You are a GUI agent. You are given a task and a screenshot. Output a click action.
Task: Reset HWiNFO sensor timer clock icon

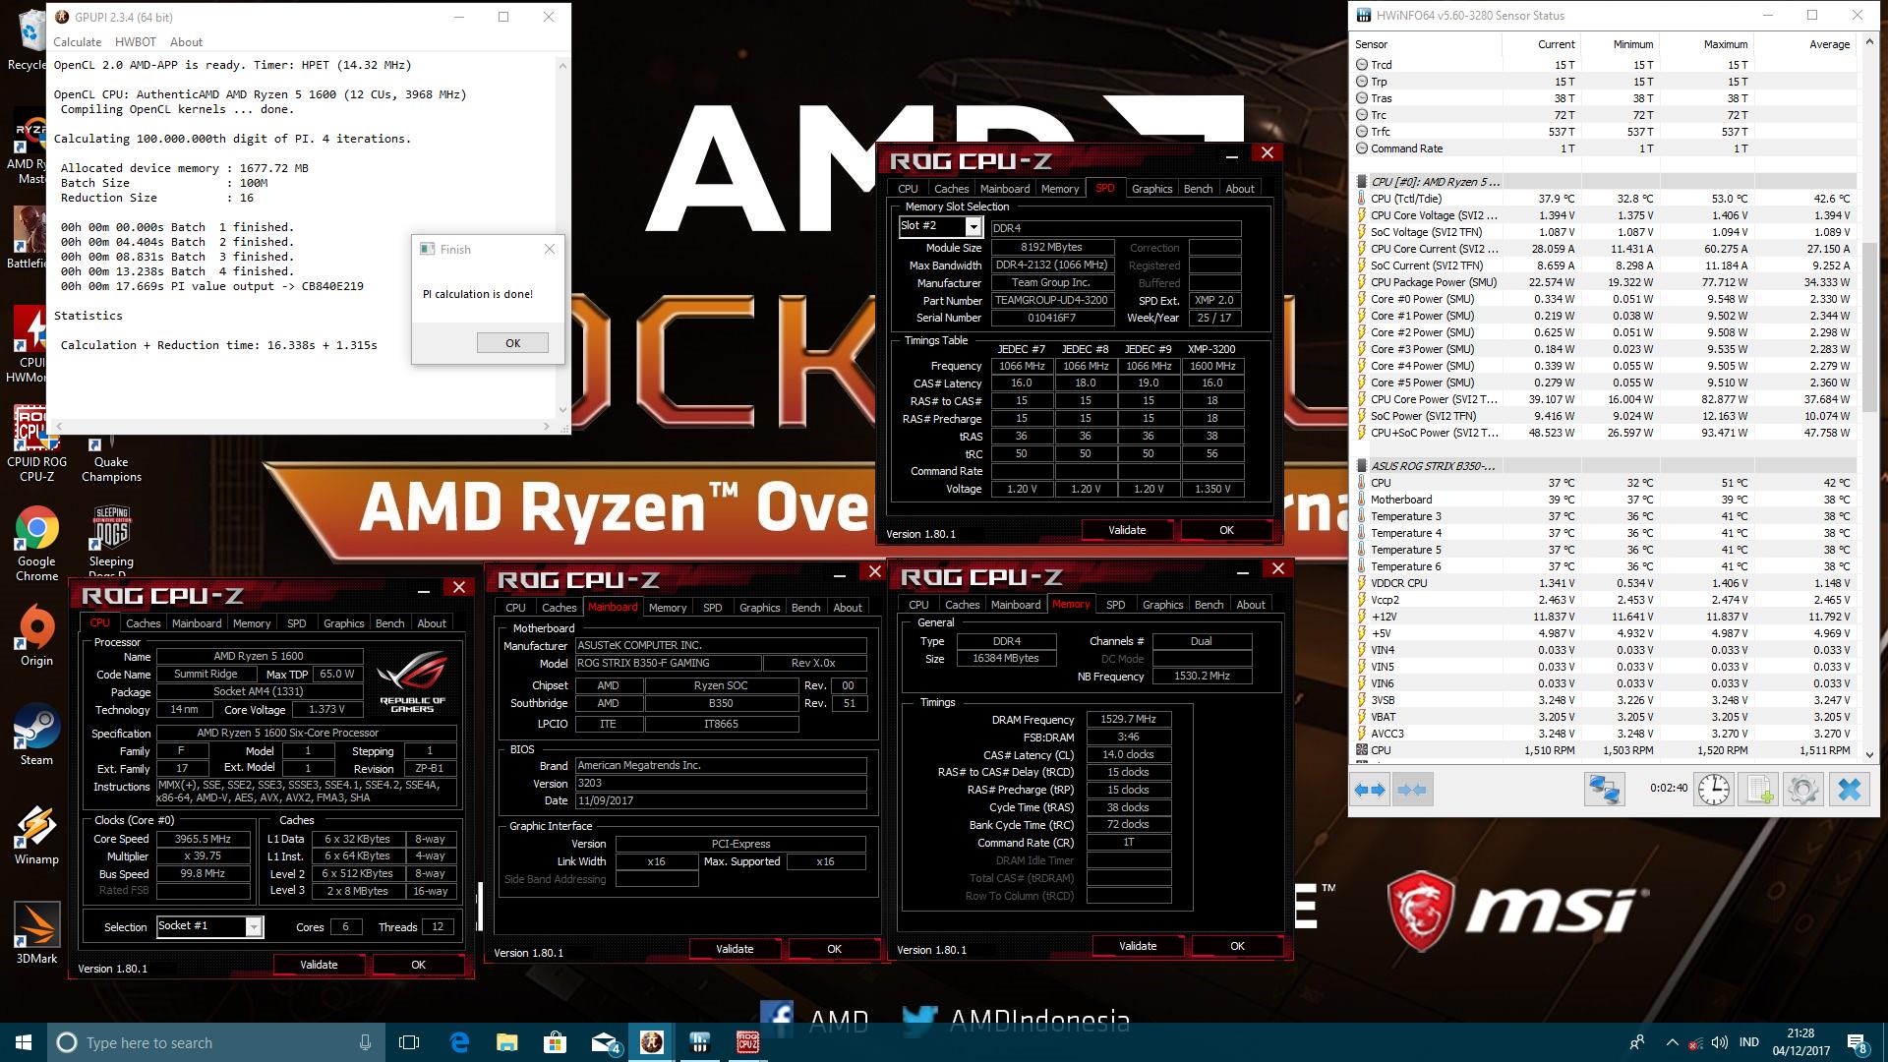pyautogui.click(x=1713, y=789)
